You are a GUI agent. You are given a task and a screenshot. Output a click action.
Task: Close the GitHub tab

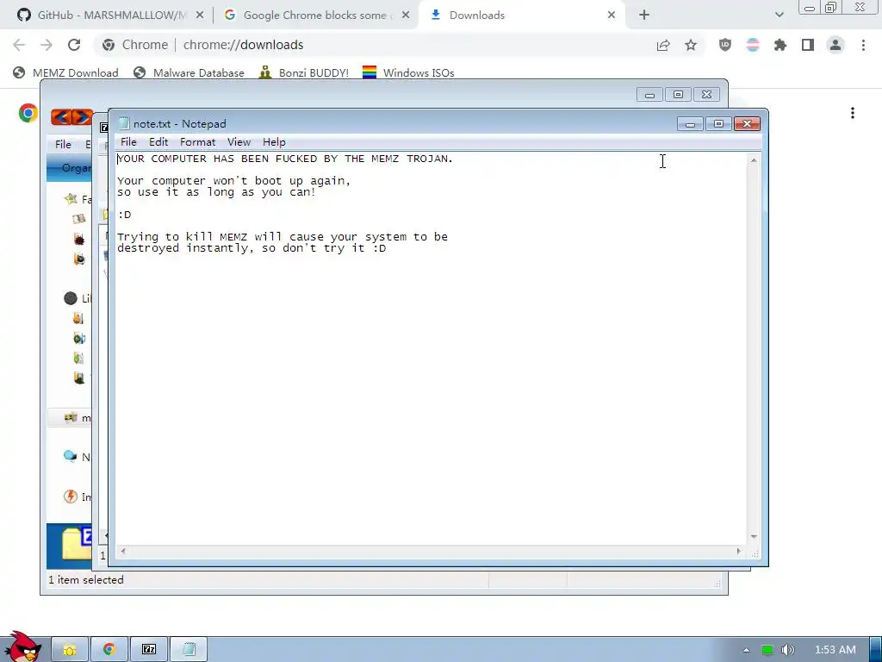[x=200, y=16]
